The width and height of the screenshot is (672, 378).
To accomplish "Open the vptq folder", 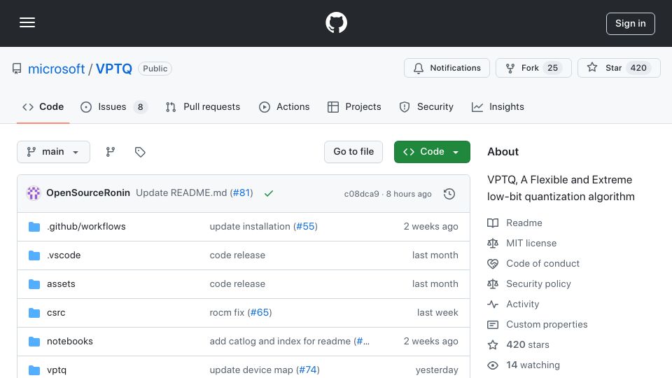I will pos(57,370).
